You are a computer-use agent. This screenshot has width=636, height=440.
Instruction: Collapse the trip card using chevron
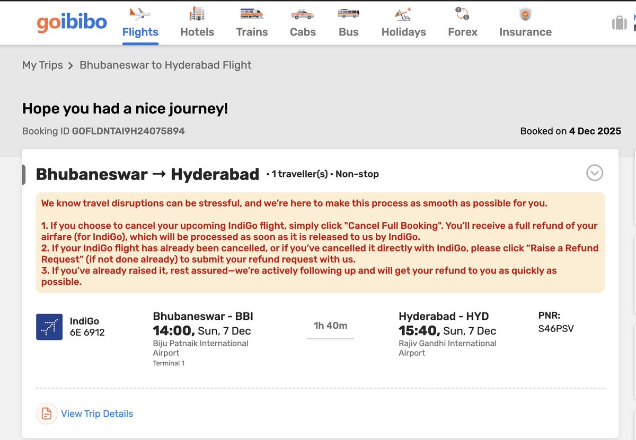coord(595,173)
